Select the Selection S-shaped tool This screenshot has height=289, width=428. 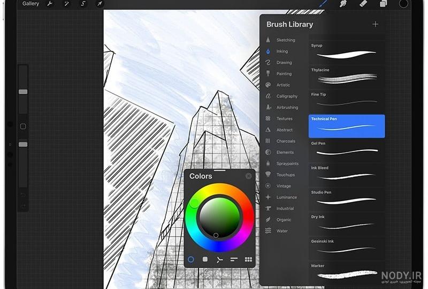pos(83,4)
